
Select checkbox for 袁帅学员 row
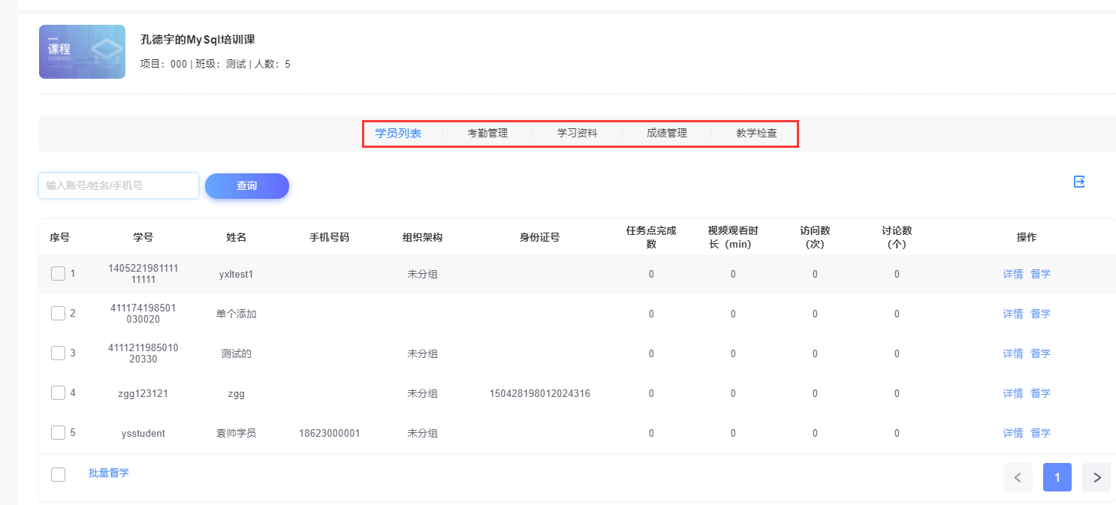[x=58, y=433]
